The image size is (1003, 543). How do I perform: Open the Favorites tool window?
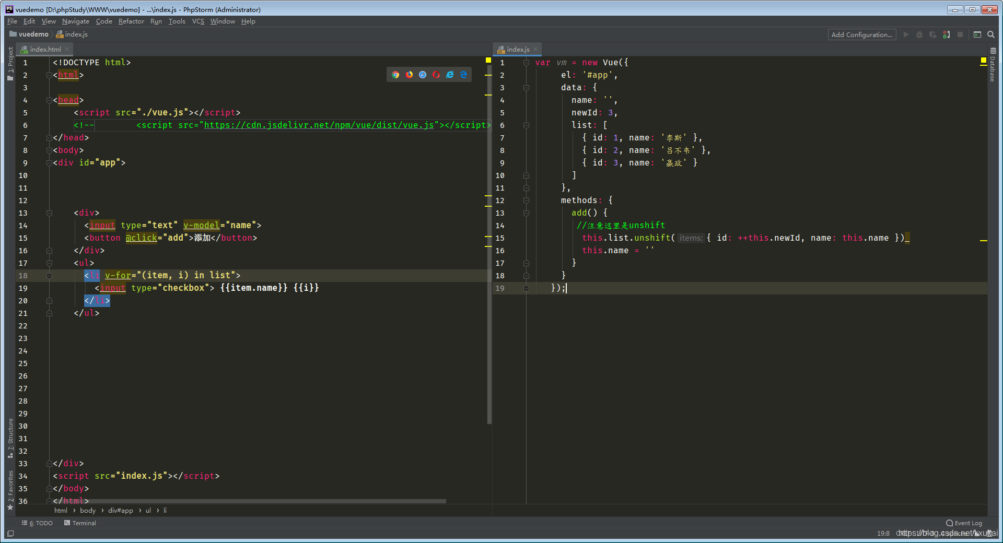pos(10,490)
